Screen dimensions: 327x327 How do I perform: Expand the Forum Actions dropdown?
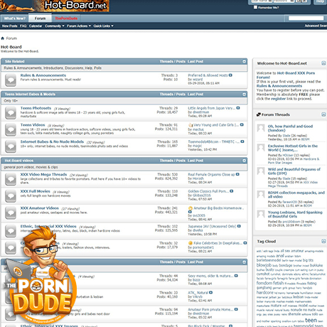(79, 26)
